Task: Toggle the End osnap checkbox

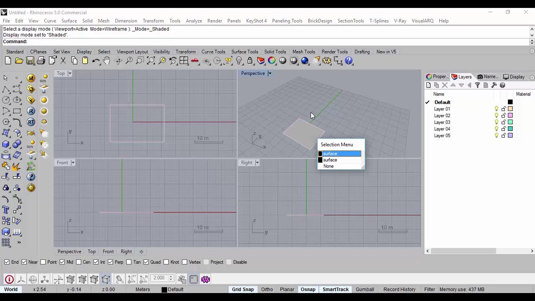Action: tap(7, 262)
